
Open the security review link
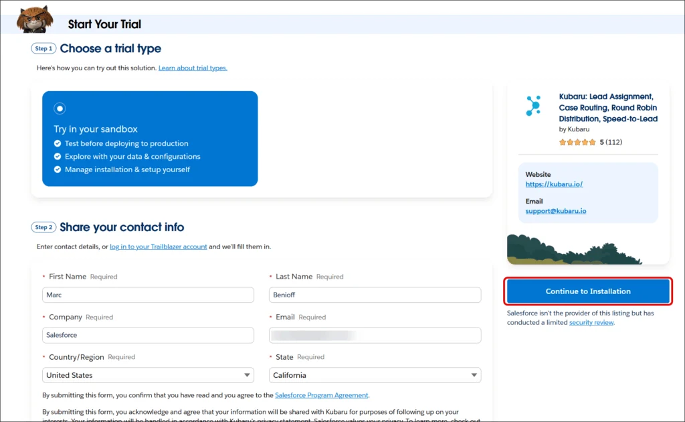(x=591, y=322)
